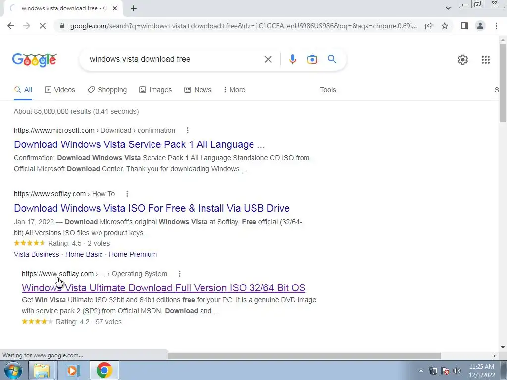Switch to Images tab

pos(155,90)
